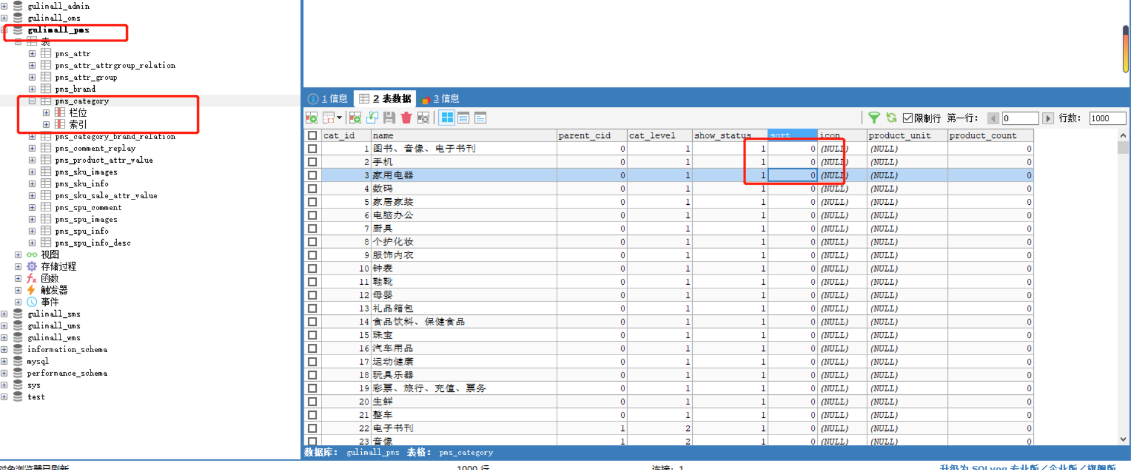
Task: Expand the gulimall_sms database node
Action: pyautogui.click(x=4, y=314)
